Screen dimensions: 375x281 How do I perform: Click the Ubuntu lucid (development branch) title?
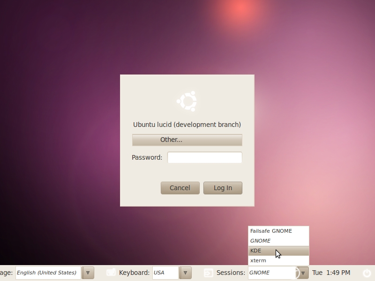pos(187,125)
